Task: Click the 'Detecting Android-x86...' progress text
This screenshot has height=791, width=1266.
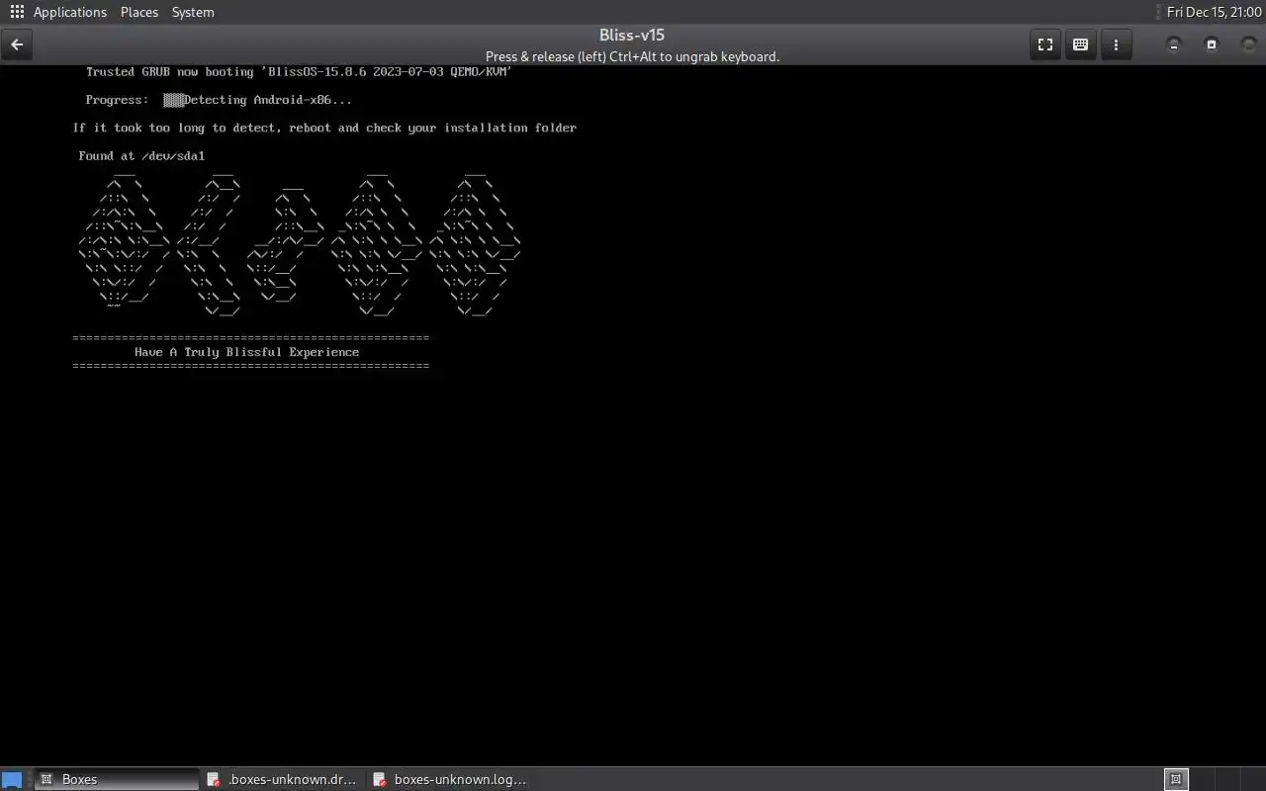Action: (x=268, y=100)
